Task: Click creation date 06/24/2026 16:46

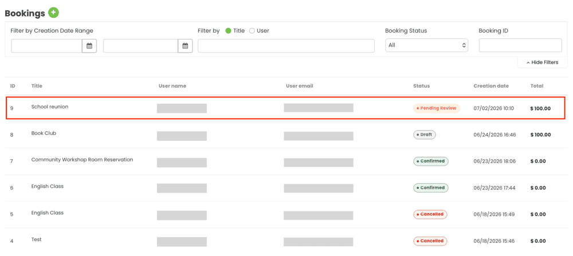Action: [495, 135]
